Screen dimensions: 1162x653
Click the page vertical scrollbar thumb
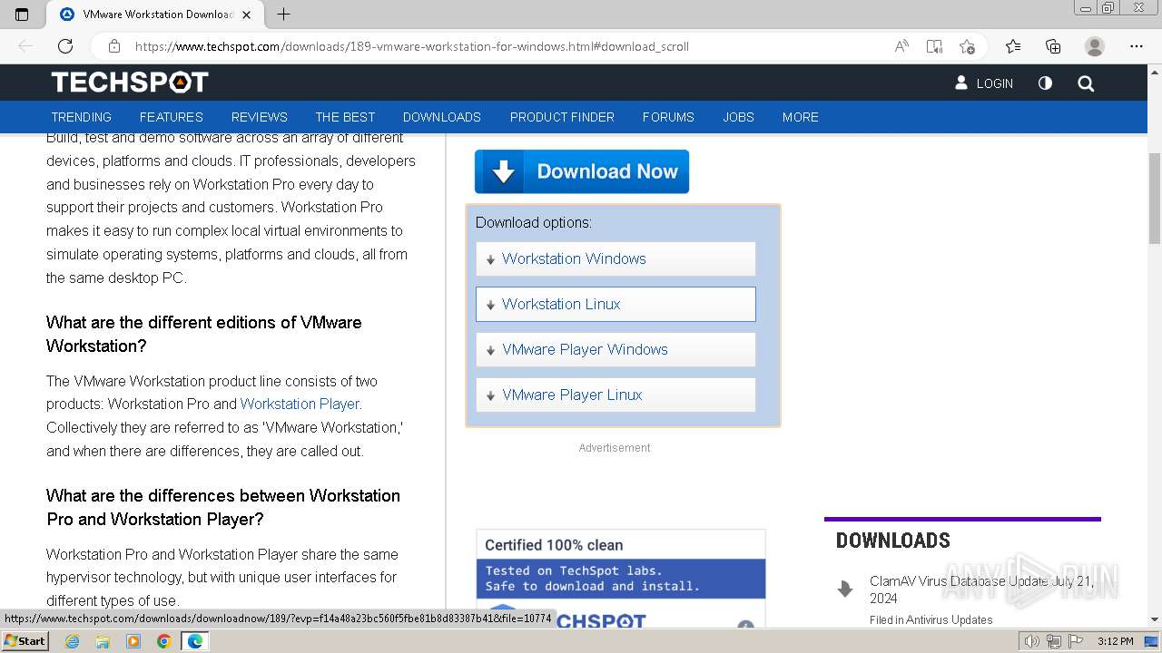1154,199
